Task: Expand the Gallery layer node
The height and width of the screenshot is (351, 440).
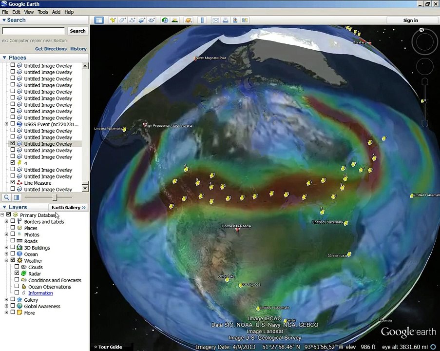Action: tap(6, 299)
